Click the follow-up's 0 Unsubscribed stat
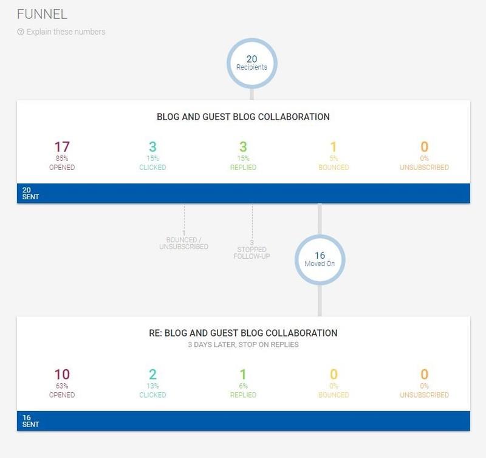The width and height of the screenshot is (486, 458). (x=424, y=383)
